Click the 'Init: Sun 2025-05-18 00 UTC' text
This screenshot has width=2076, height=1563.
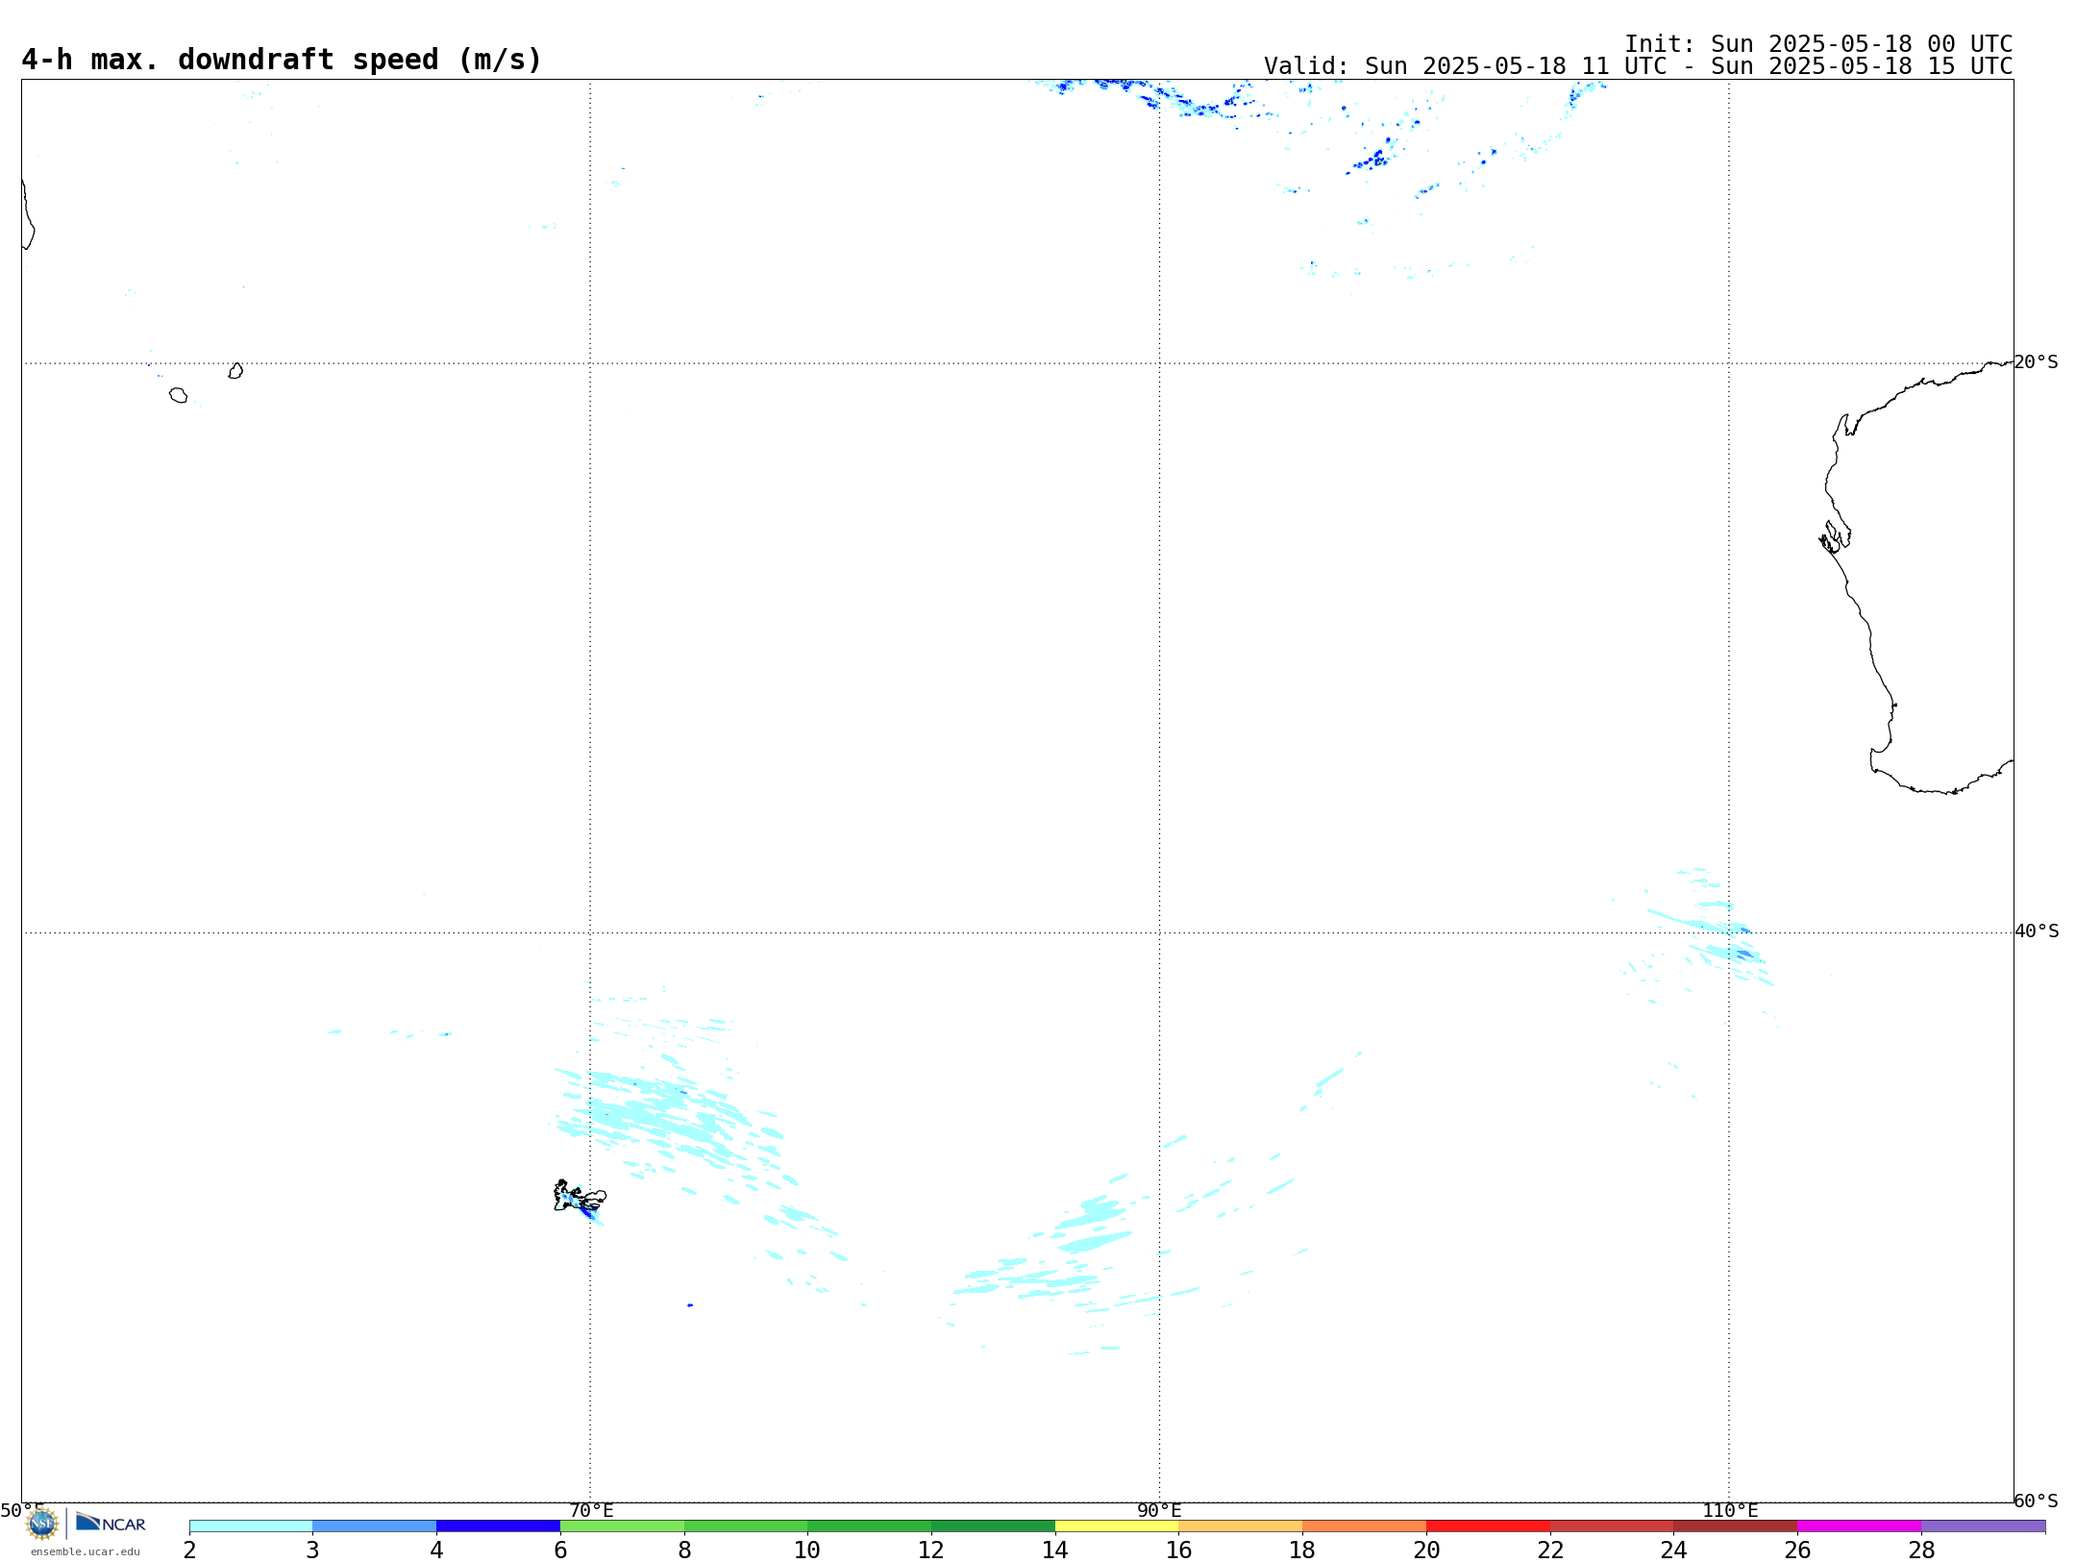(x=1818, y=44)
